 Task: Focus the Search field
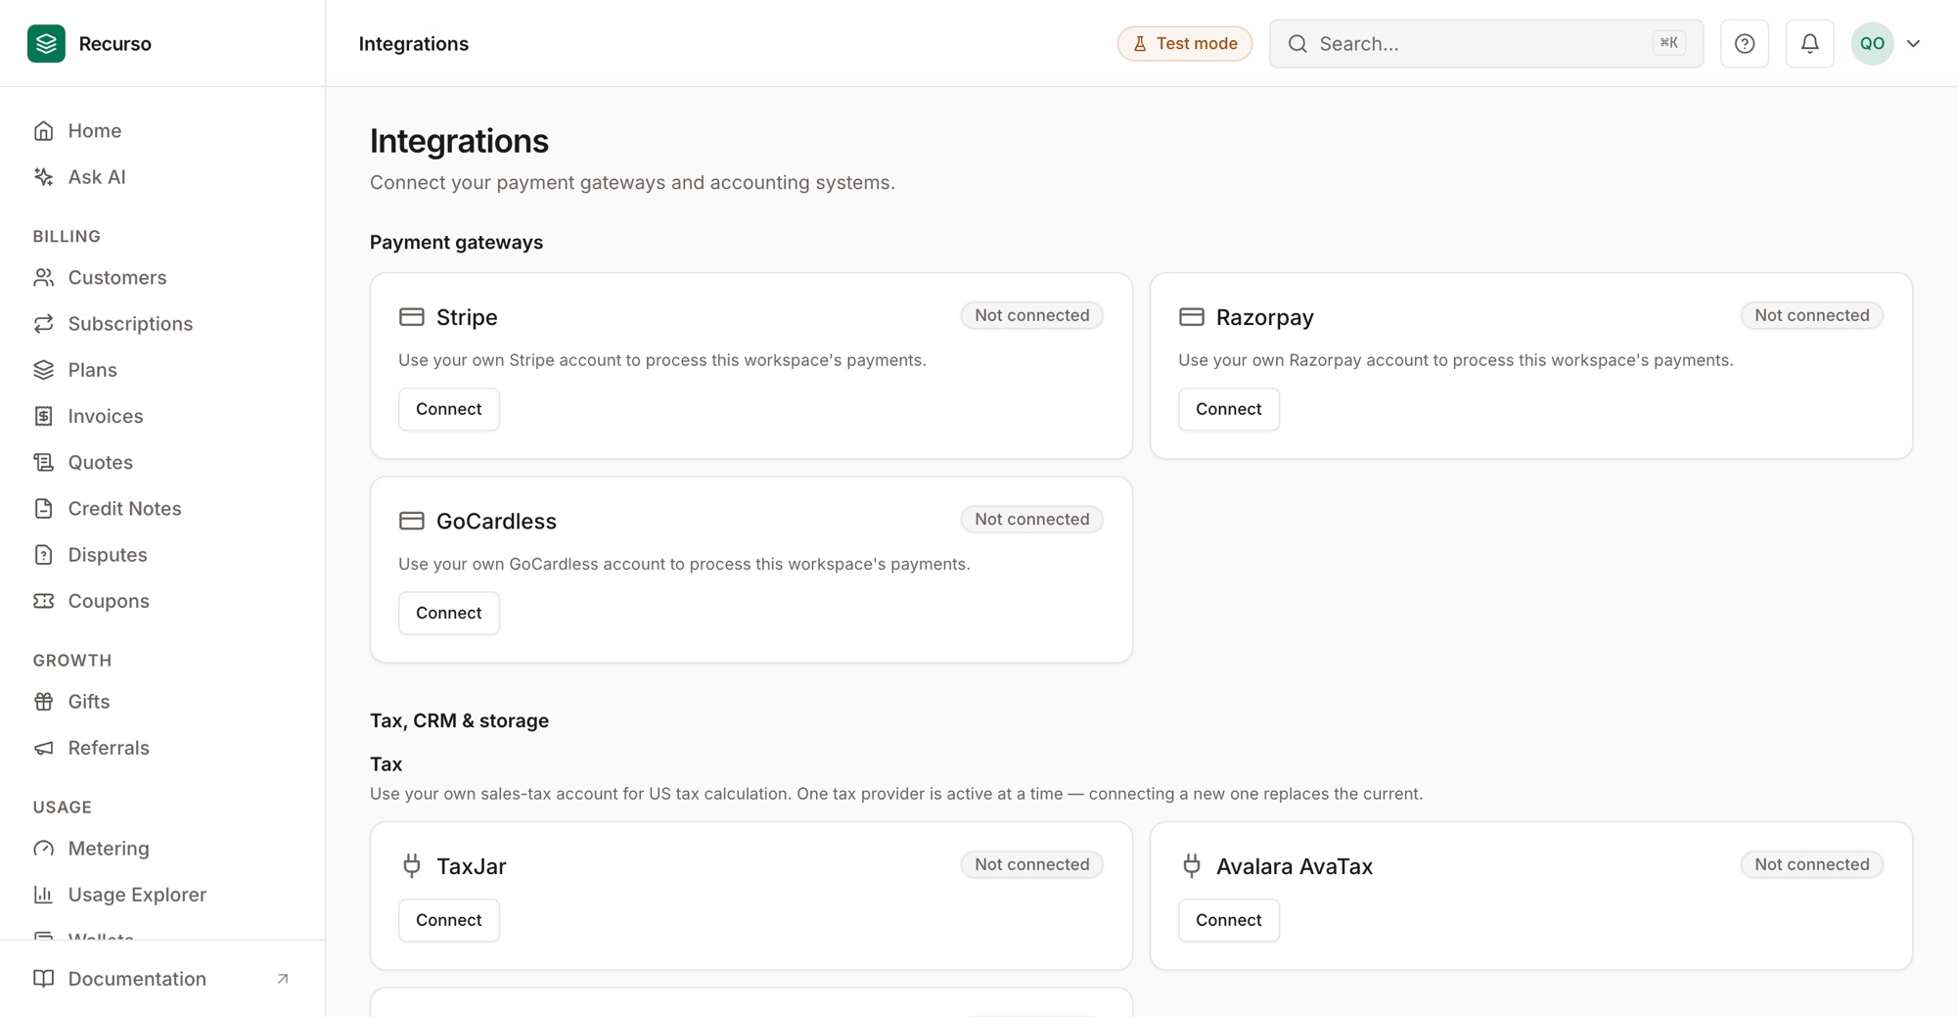click(1485, 43)
